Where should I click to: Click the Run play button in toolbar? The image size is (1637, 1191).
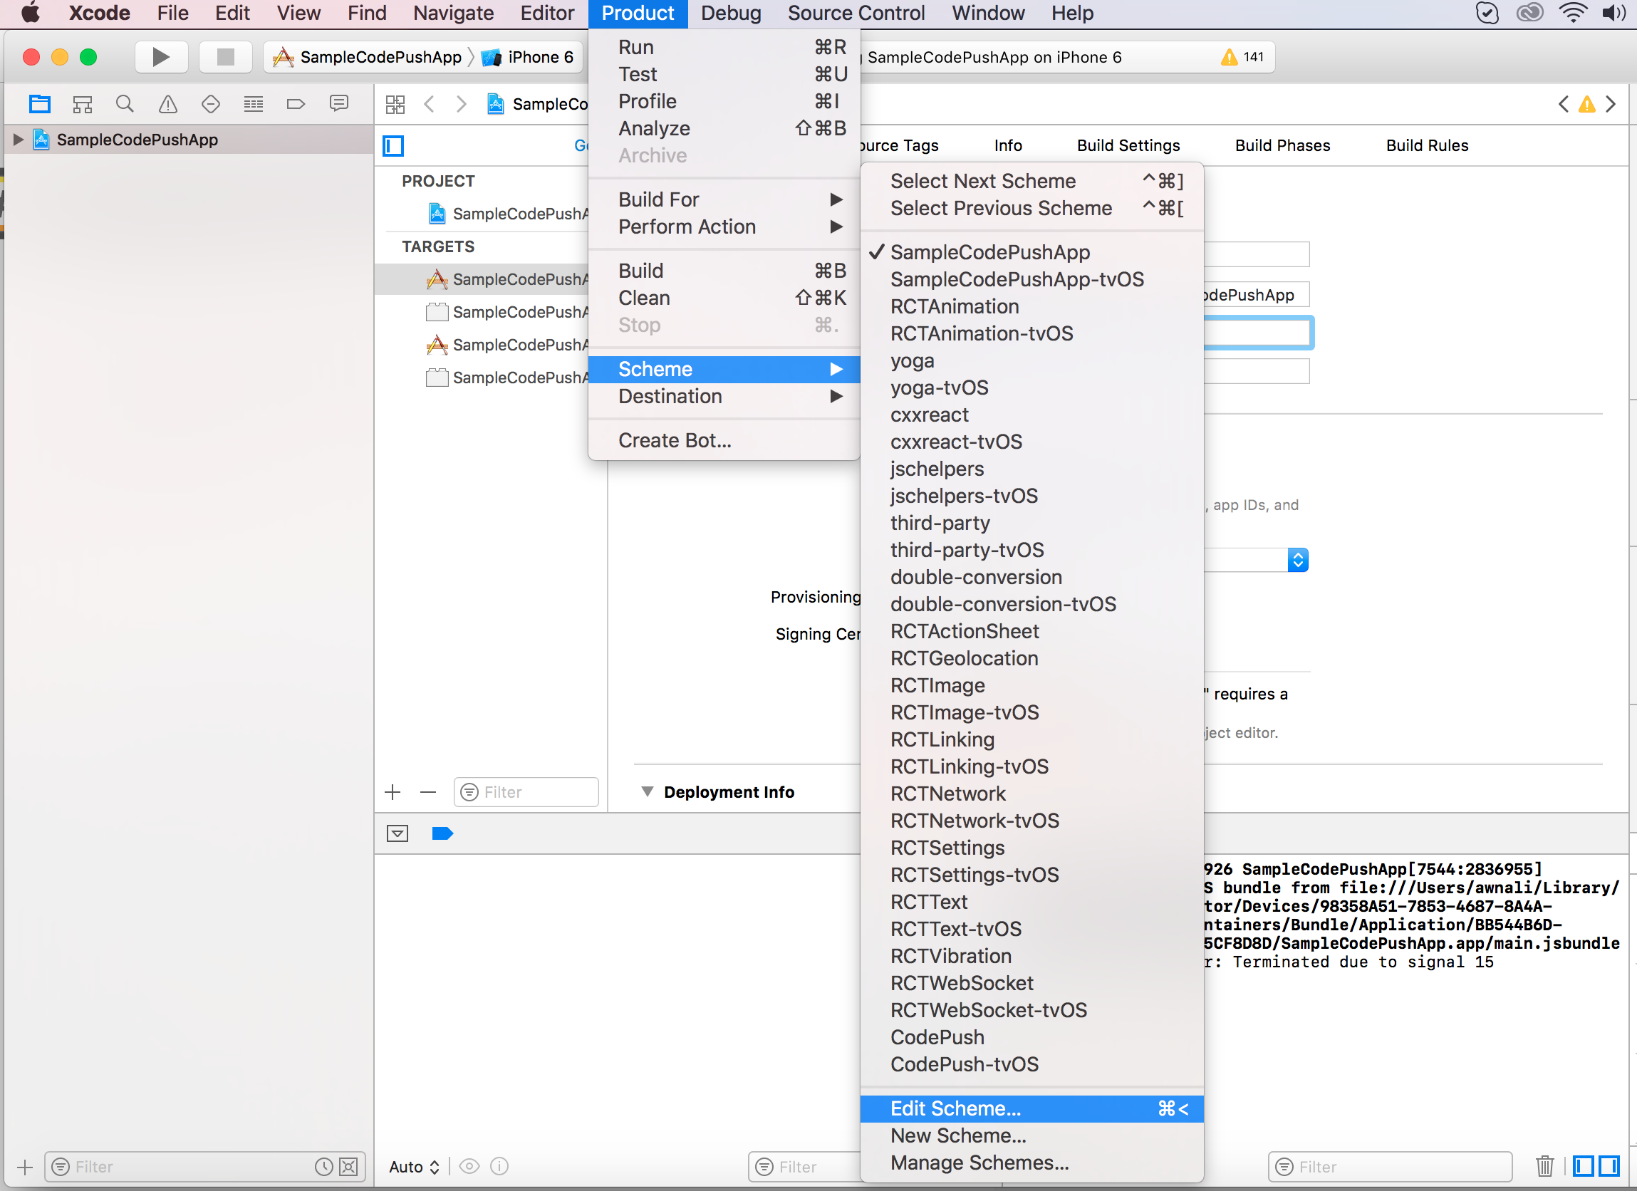pos(161,57)
